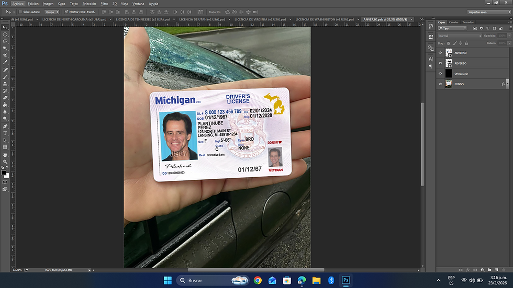
Task: Toggle lock transparent pixels in Layers panel
Action: [449, 43]
